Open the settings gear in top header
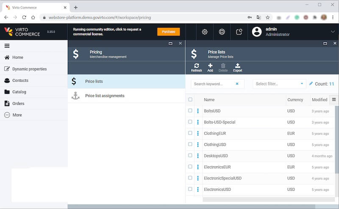The height and width of the screenshot is (209, 339). [x=205, y=32]
